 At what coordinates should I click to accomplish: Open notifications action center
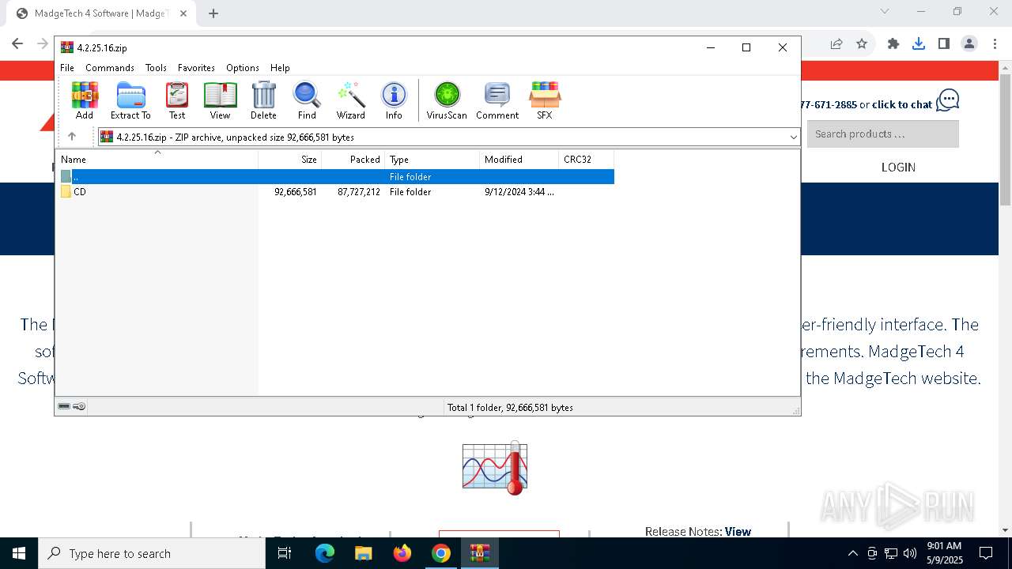pos(986,553)
